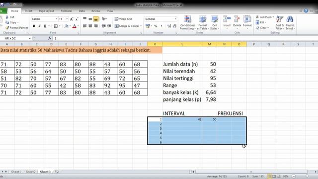Apply the red Font Color
The image size is (318, 179).
pyautogui.click(x=75, y=26)
